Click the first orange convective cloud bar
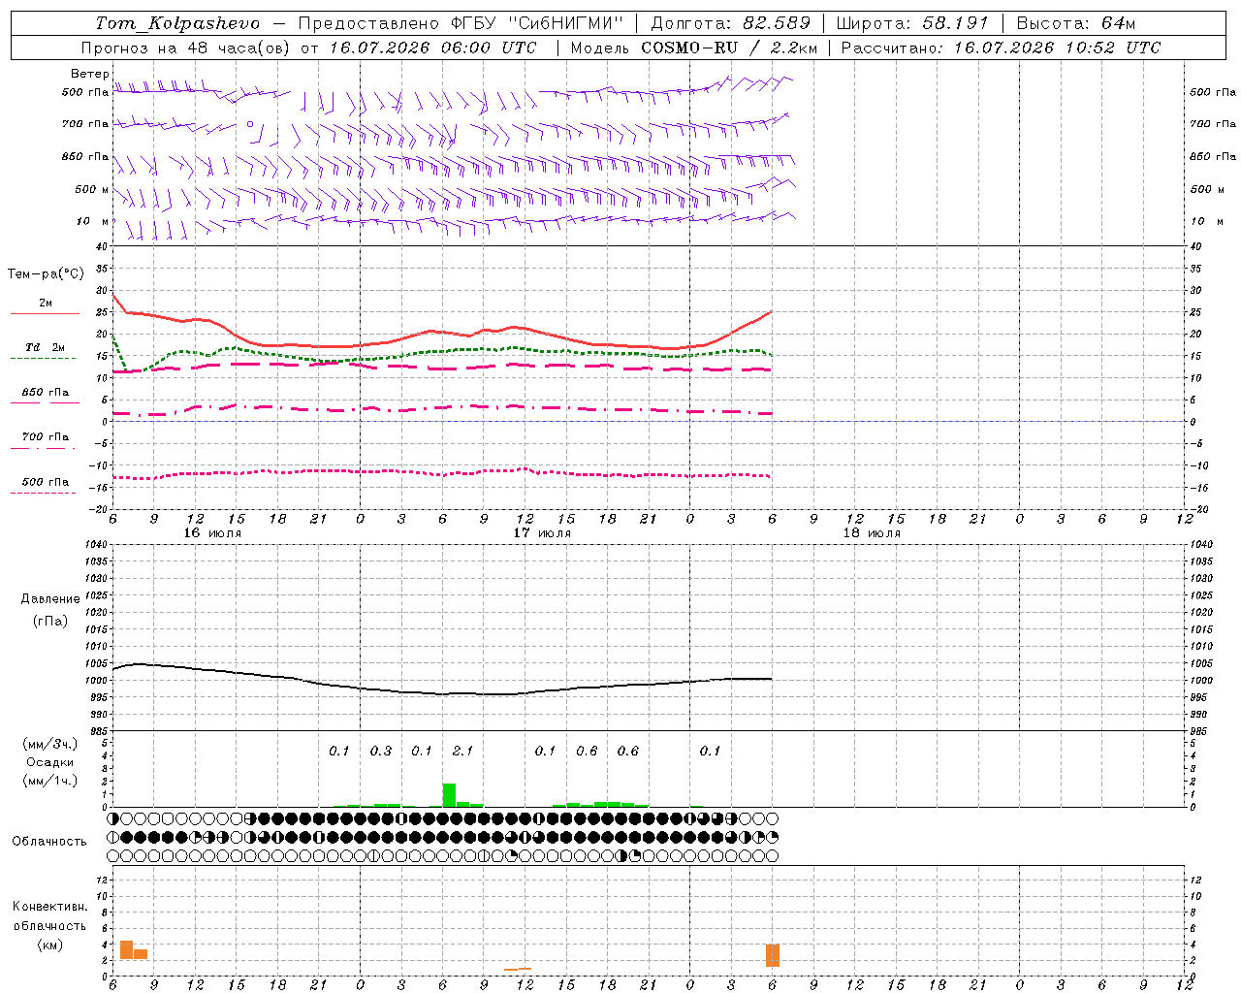The height and width of the screenshot is (993, 1241). pos(126,950)
